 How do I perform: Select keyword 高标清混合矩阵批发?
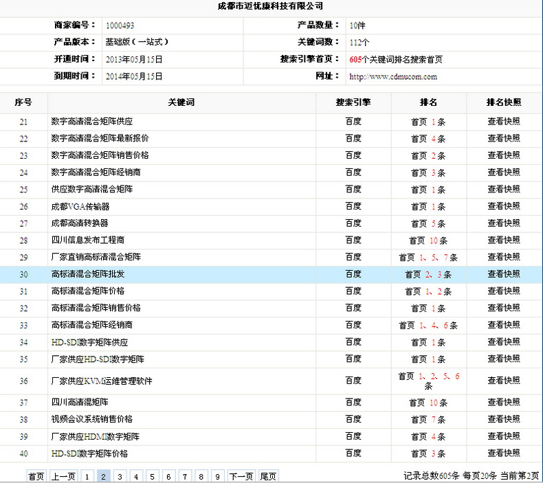(x=88, y=274)
